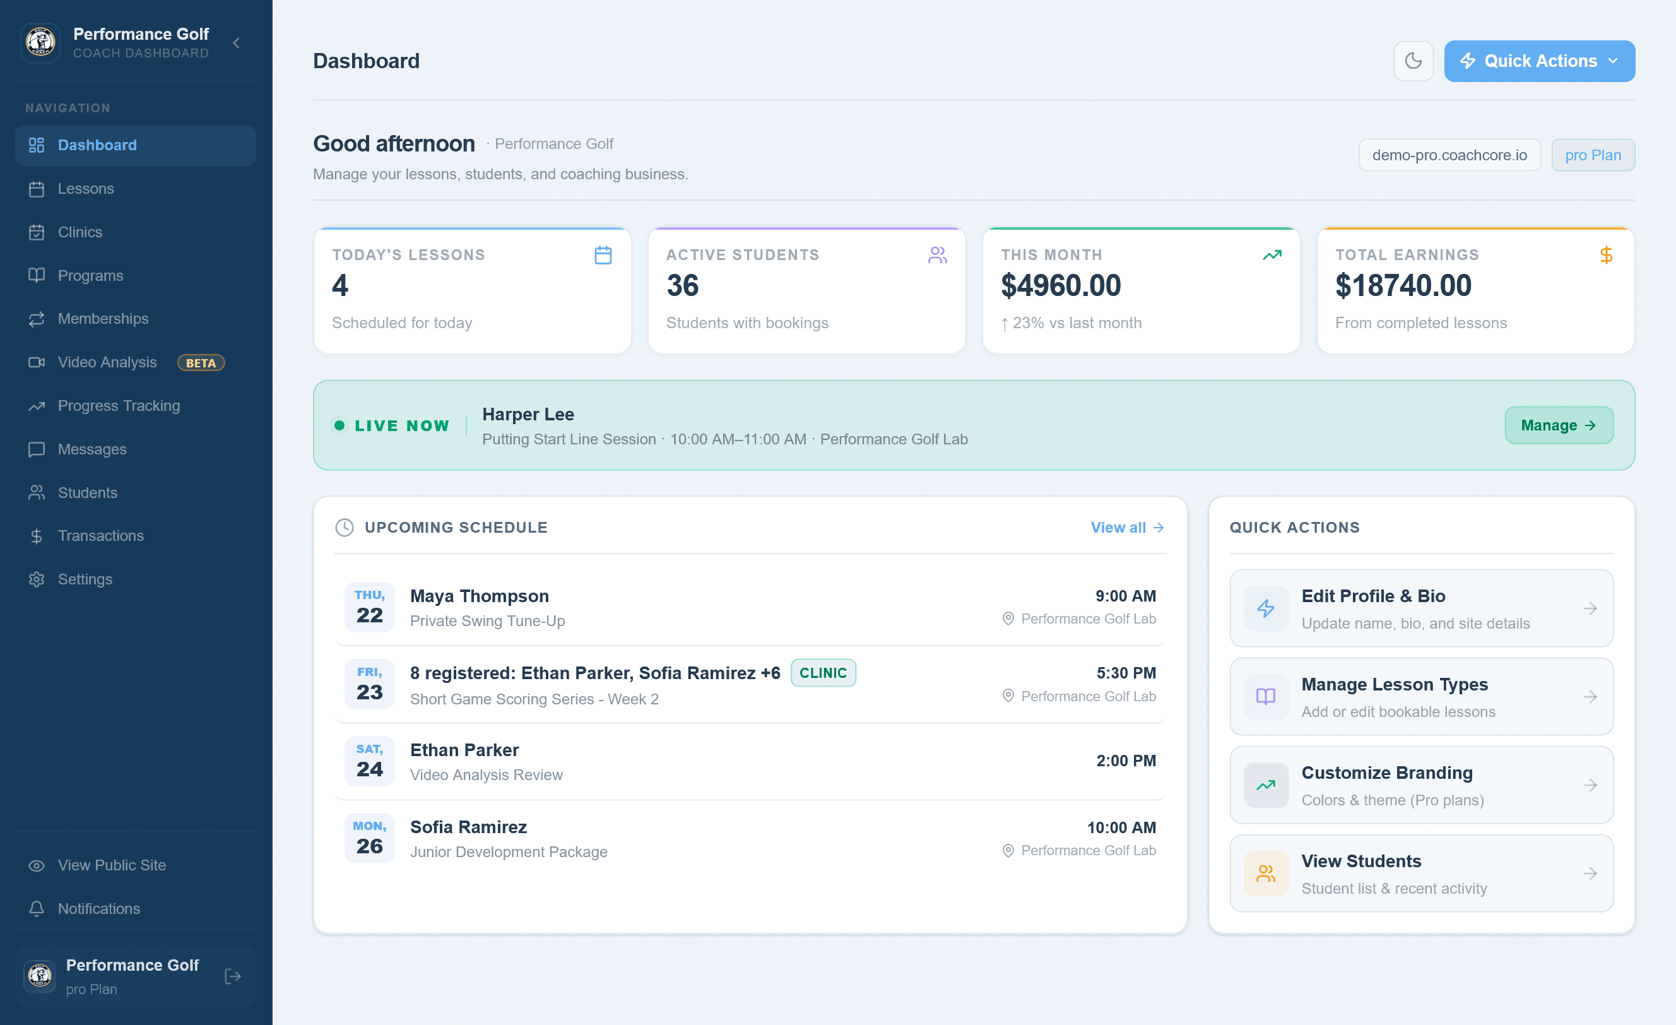Open Dashboard in the navigation
The height and width of the screenshot is (1025, 1676).
[x=136, y=145]
